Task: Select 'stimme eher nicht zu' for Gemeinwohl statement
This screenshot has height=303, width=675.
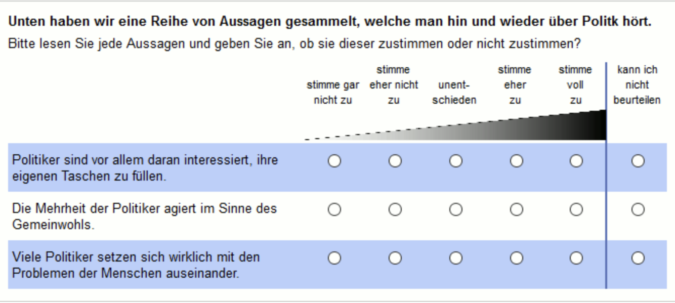Action: (x=395, y=209)
